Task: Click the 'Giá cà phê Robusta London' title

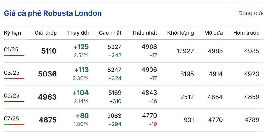Action: pyautogui.click(x=53, y=13)
